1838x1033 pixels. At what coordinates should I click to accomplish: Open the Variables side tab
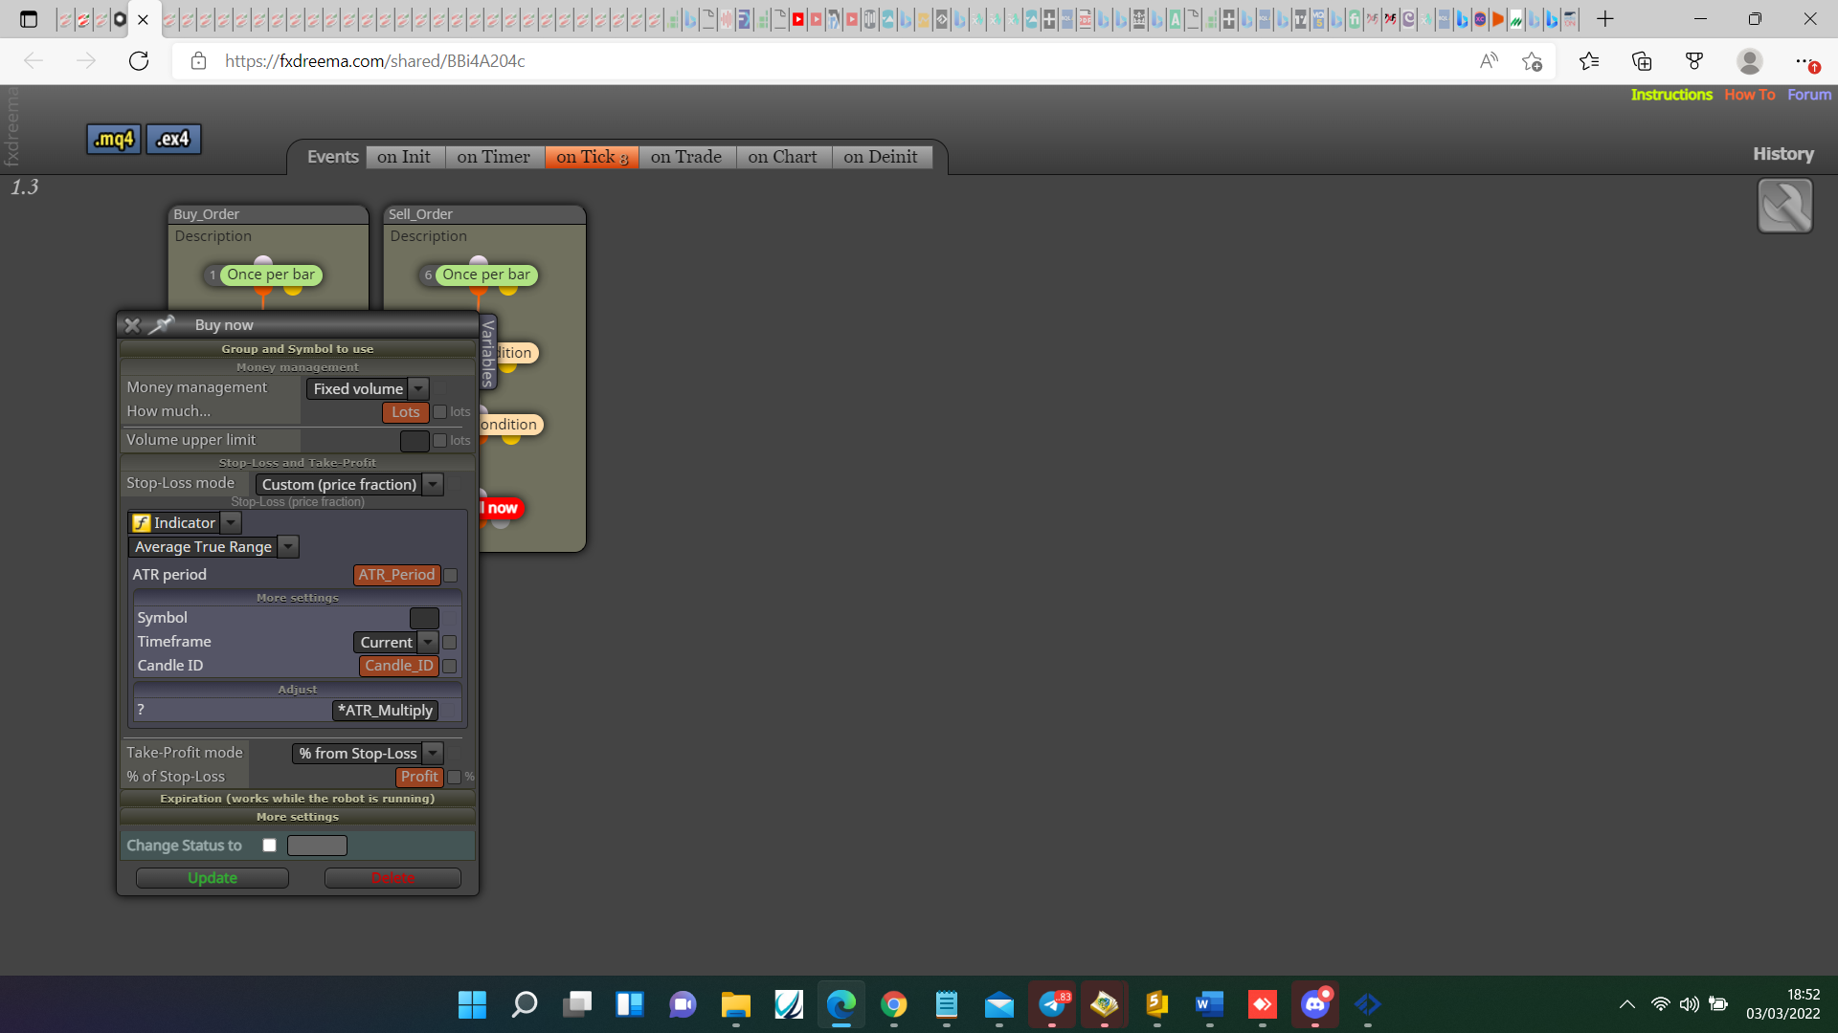488,352
